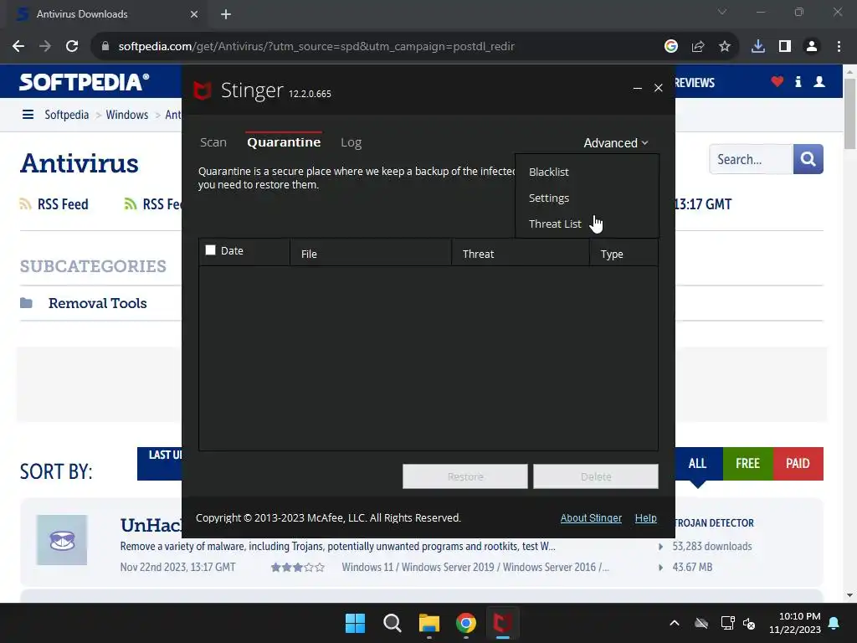Image resolution: width=857 pixels, height=643 pixels.
Task: Open the Windows Start menu
Action: click(x=355, y=623)
